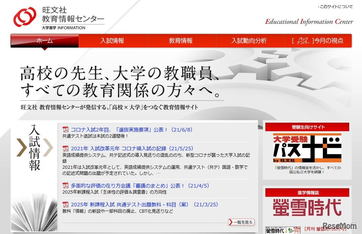Click the 一覧を見る button

pyautogui.click(x=241, y=222)
